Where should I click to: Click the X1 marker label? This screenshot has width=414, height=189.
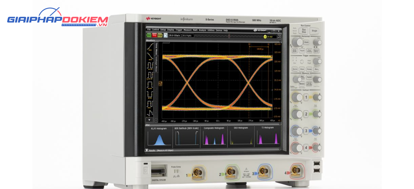tap(268, 44)
